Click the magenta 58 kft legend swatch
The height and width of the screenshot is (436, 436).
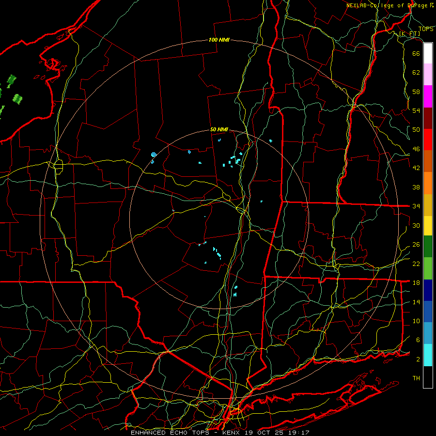pos(428,96)
